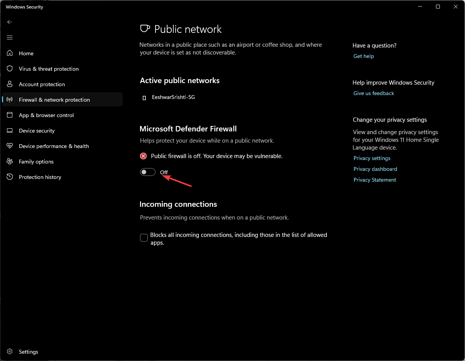
Task: Click the Device performance & health heart icon
Action: click(10, 146)
